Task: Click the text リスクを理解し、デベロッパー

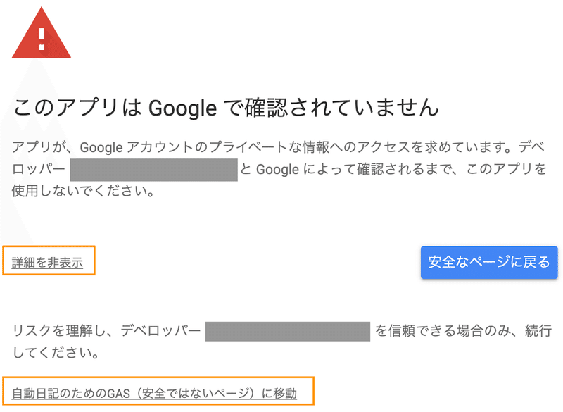Action: click(107, 331)
